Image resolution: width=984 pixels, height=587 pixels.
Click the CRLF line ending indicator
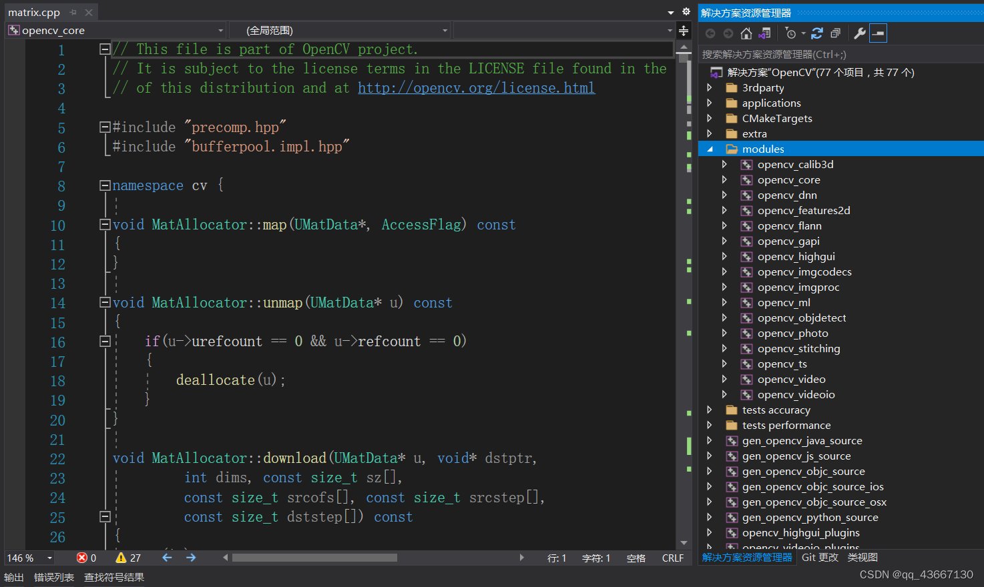[x=673, y=558]
